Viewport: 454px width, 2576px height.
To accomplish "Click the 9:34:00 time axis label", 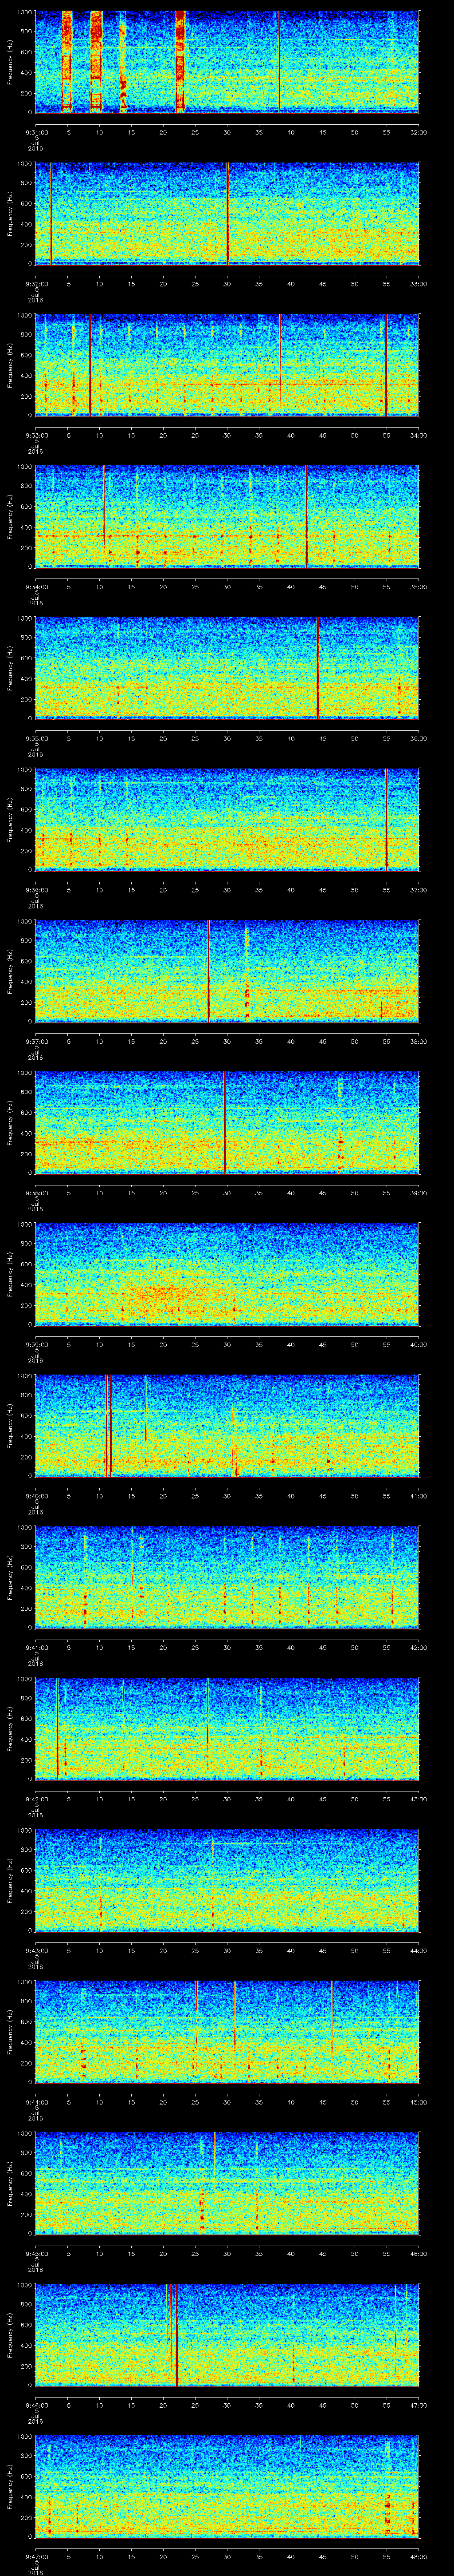I will [x=36, y=586].
